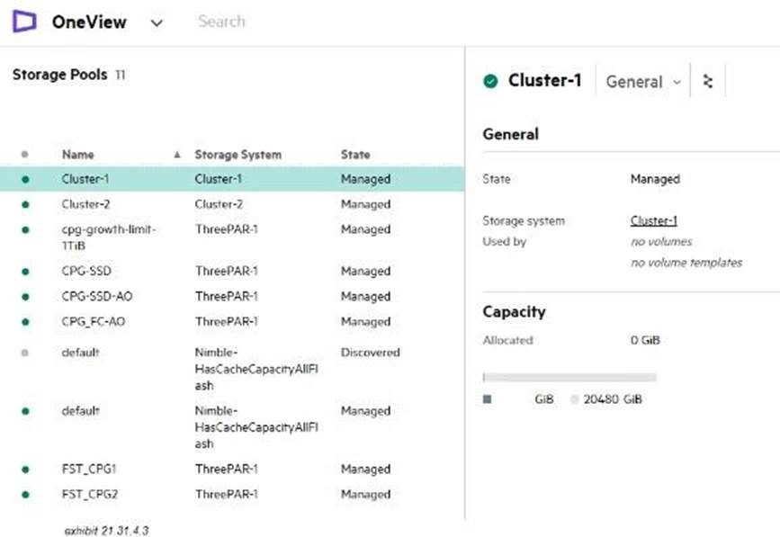Screen dimensions: 780x537
Task: Click the status dot of Cluster-2 row
Action: click(25, 204)
